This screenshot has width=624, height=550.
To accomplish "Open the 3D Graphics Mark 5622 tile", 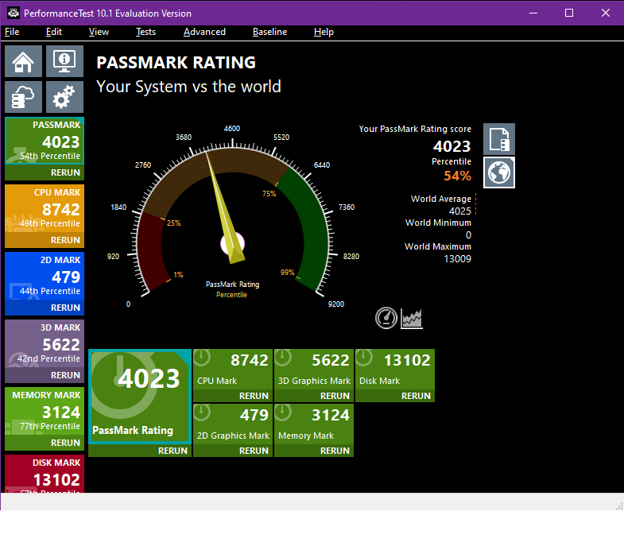I will click(x=314, y=370).
